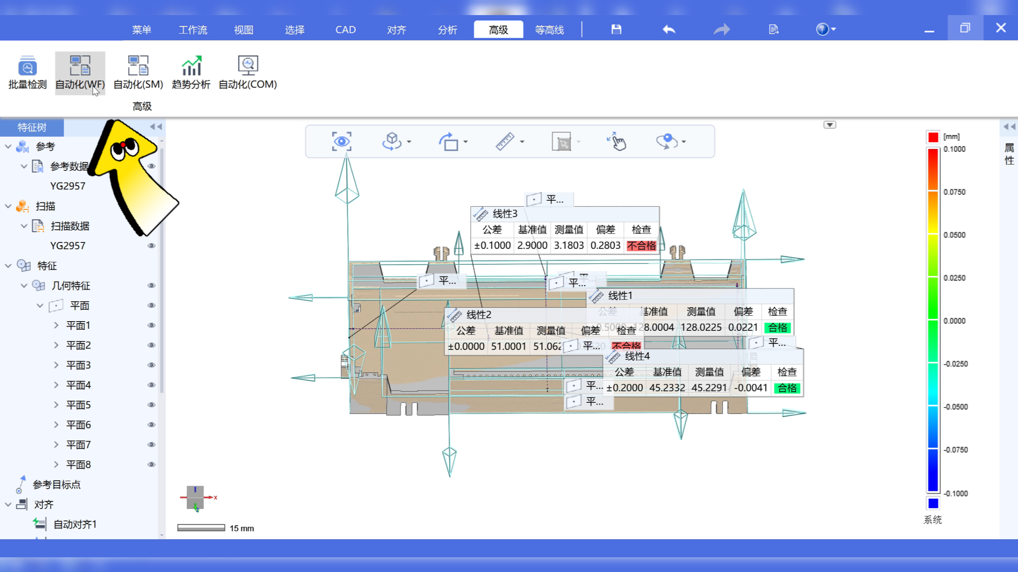Collapse the 对齐 tree node
This screenshot has width=1018, height=572.
(8, 504)
